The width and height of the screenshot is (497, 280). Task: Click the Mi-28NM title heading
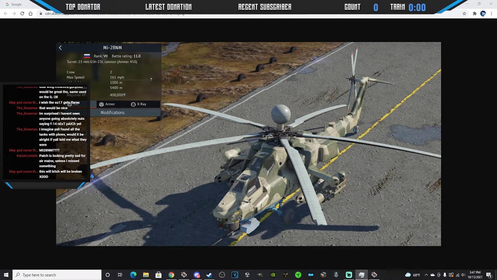pos(113,47)
